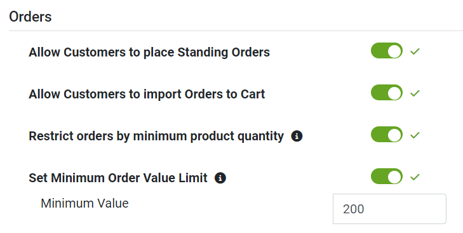This screenshot has height=233, width=463.
Task: Show info icon for Minimum Order Value Limit
Action: coord(220,178)
